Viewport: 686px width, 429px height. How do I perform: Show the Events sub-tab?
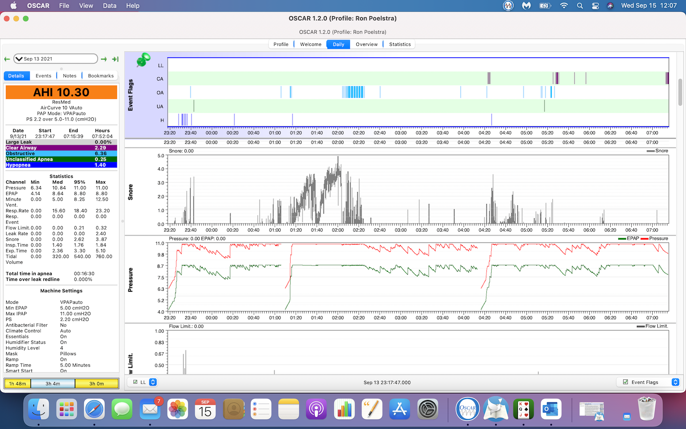[x=43, y=76]
